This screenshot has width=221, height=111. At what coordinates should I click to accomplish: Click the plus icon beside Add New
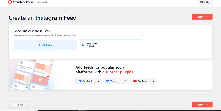pyautogui.click(x=40, y=45)
